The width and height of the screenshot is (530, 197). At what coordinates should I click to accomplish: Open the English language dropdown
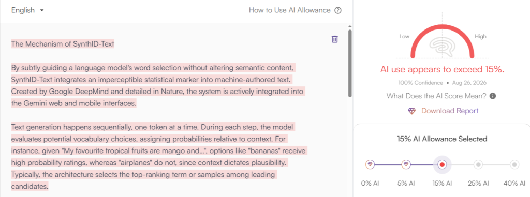[28, 10]
